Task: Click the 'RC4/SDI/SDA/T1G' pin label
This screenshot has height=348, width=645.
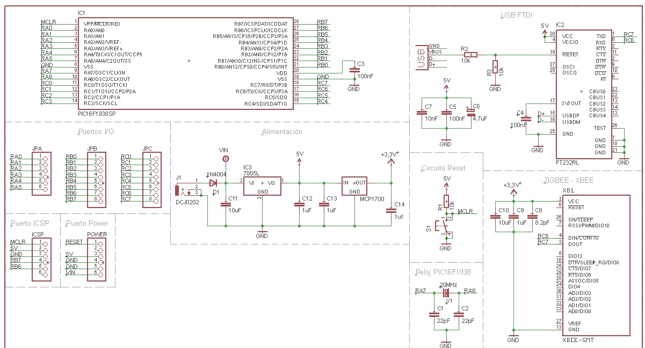Action: click(266, 103)
